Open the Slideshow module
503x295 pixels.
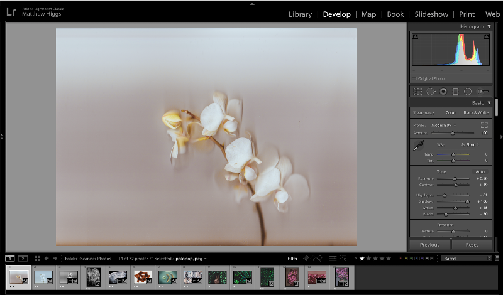click(x=431, y=14)
